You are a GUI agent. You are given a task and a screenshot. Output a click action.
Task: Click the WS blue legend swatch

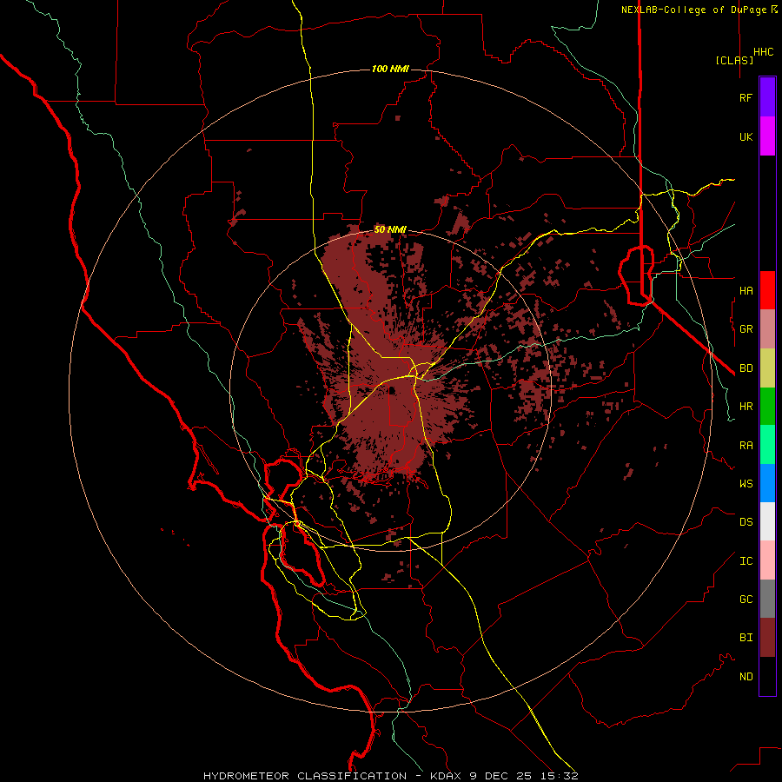tap(767, 483)
